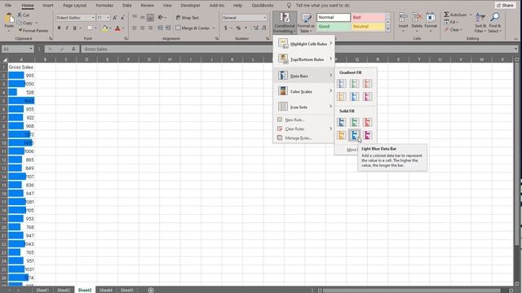Apply the solid fill blue data bar
Viewport: 522px width, 293px height.
[342, 122]
